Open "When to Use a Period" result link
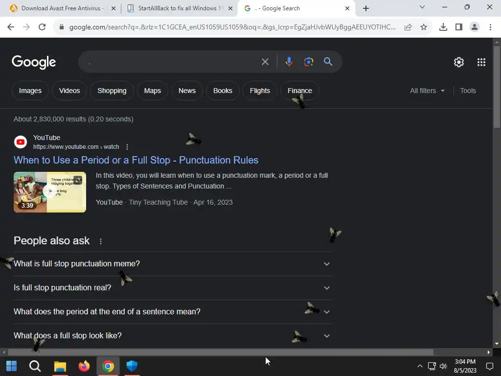 click(136, 160)
